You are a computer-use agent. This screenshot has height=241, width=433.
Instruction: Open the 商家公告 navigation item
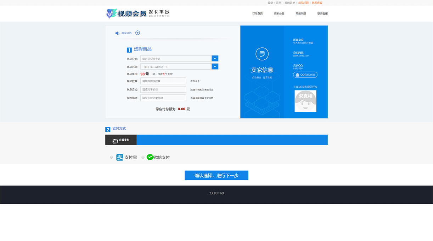[279, 13]
